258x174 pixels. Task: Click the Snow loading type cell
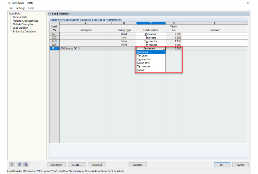(x=124, y=41)
